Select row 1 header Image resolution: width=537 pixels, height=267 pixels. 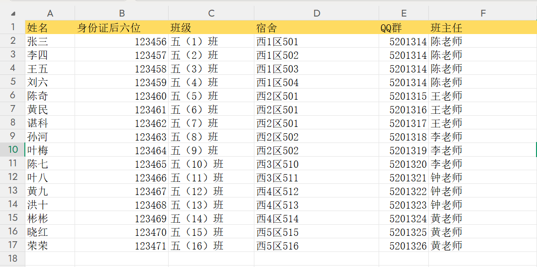point(13,27)
